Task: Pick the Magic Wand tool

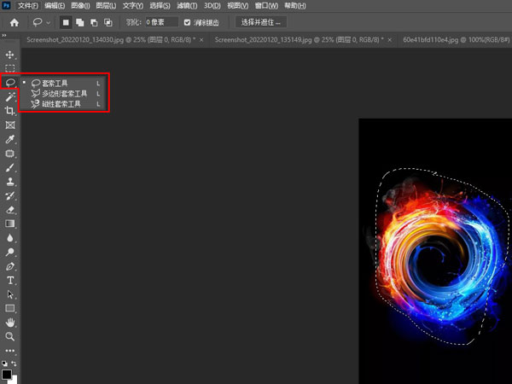Action: click(10, 96)
